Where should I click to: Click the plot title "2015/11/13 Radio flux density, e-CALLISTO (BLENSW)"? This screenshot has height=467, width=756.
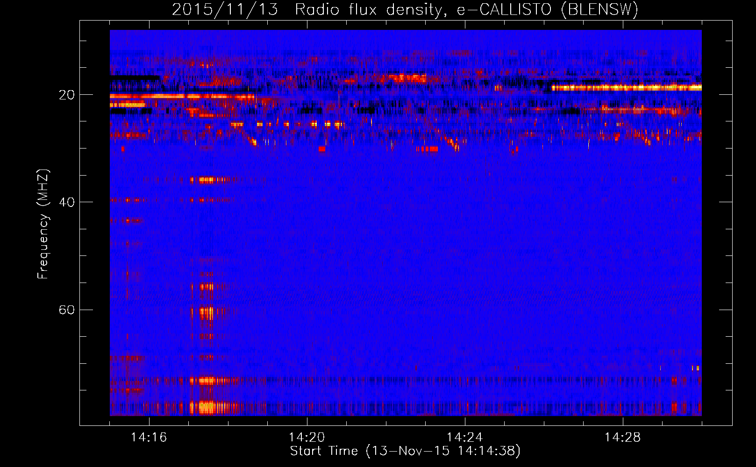point(405,9)
